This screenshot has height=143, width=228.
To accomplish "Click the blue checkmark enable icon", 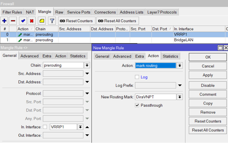I will [x=23, y=21].
